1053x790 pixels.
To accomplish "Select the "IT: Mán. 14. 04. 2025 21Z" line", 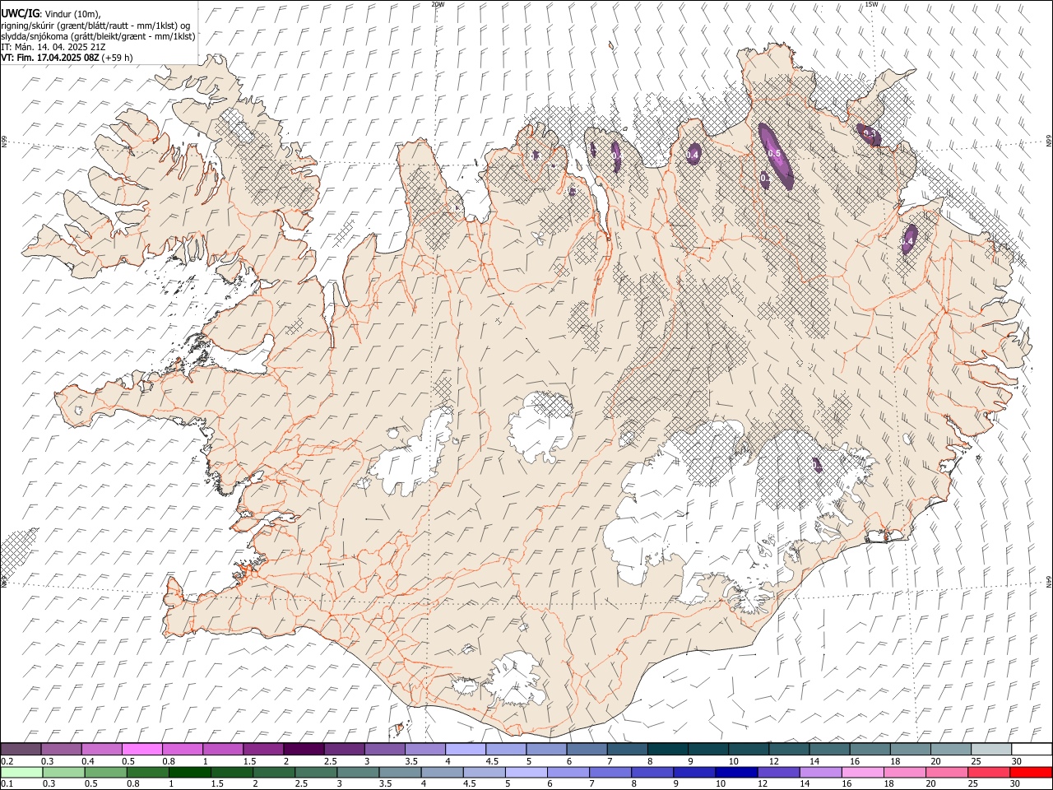I will [53, 47].
